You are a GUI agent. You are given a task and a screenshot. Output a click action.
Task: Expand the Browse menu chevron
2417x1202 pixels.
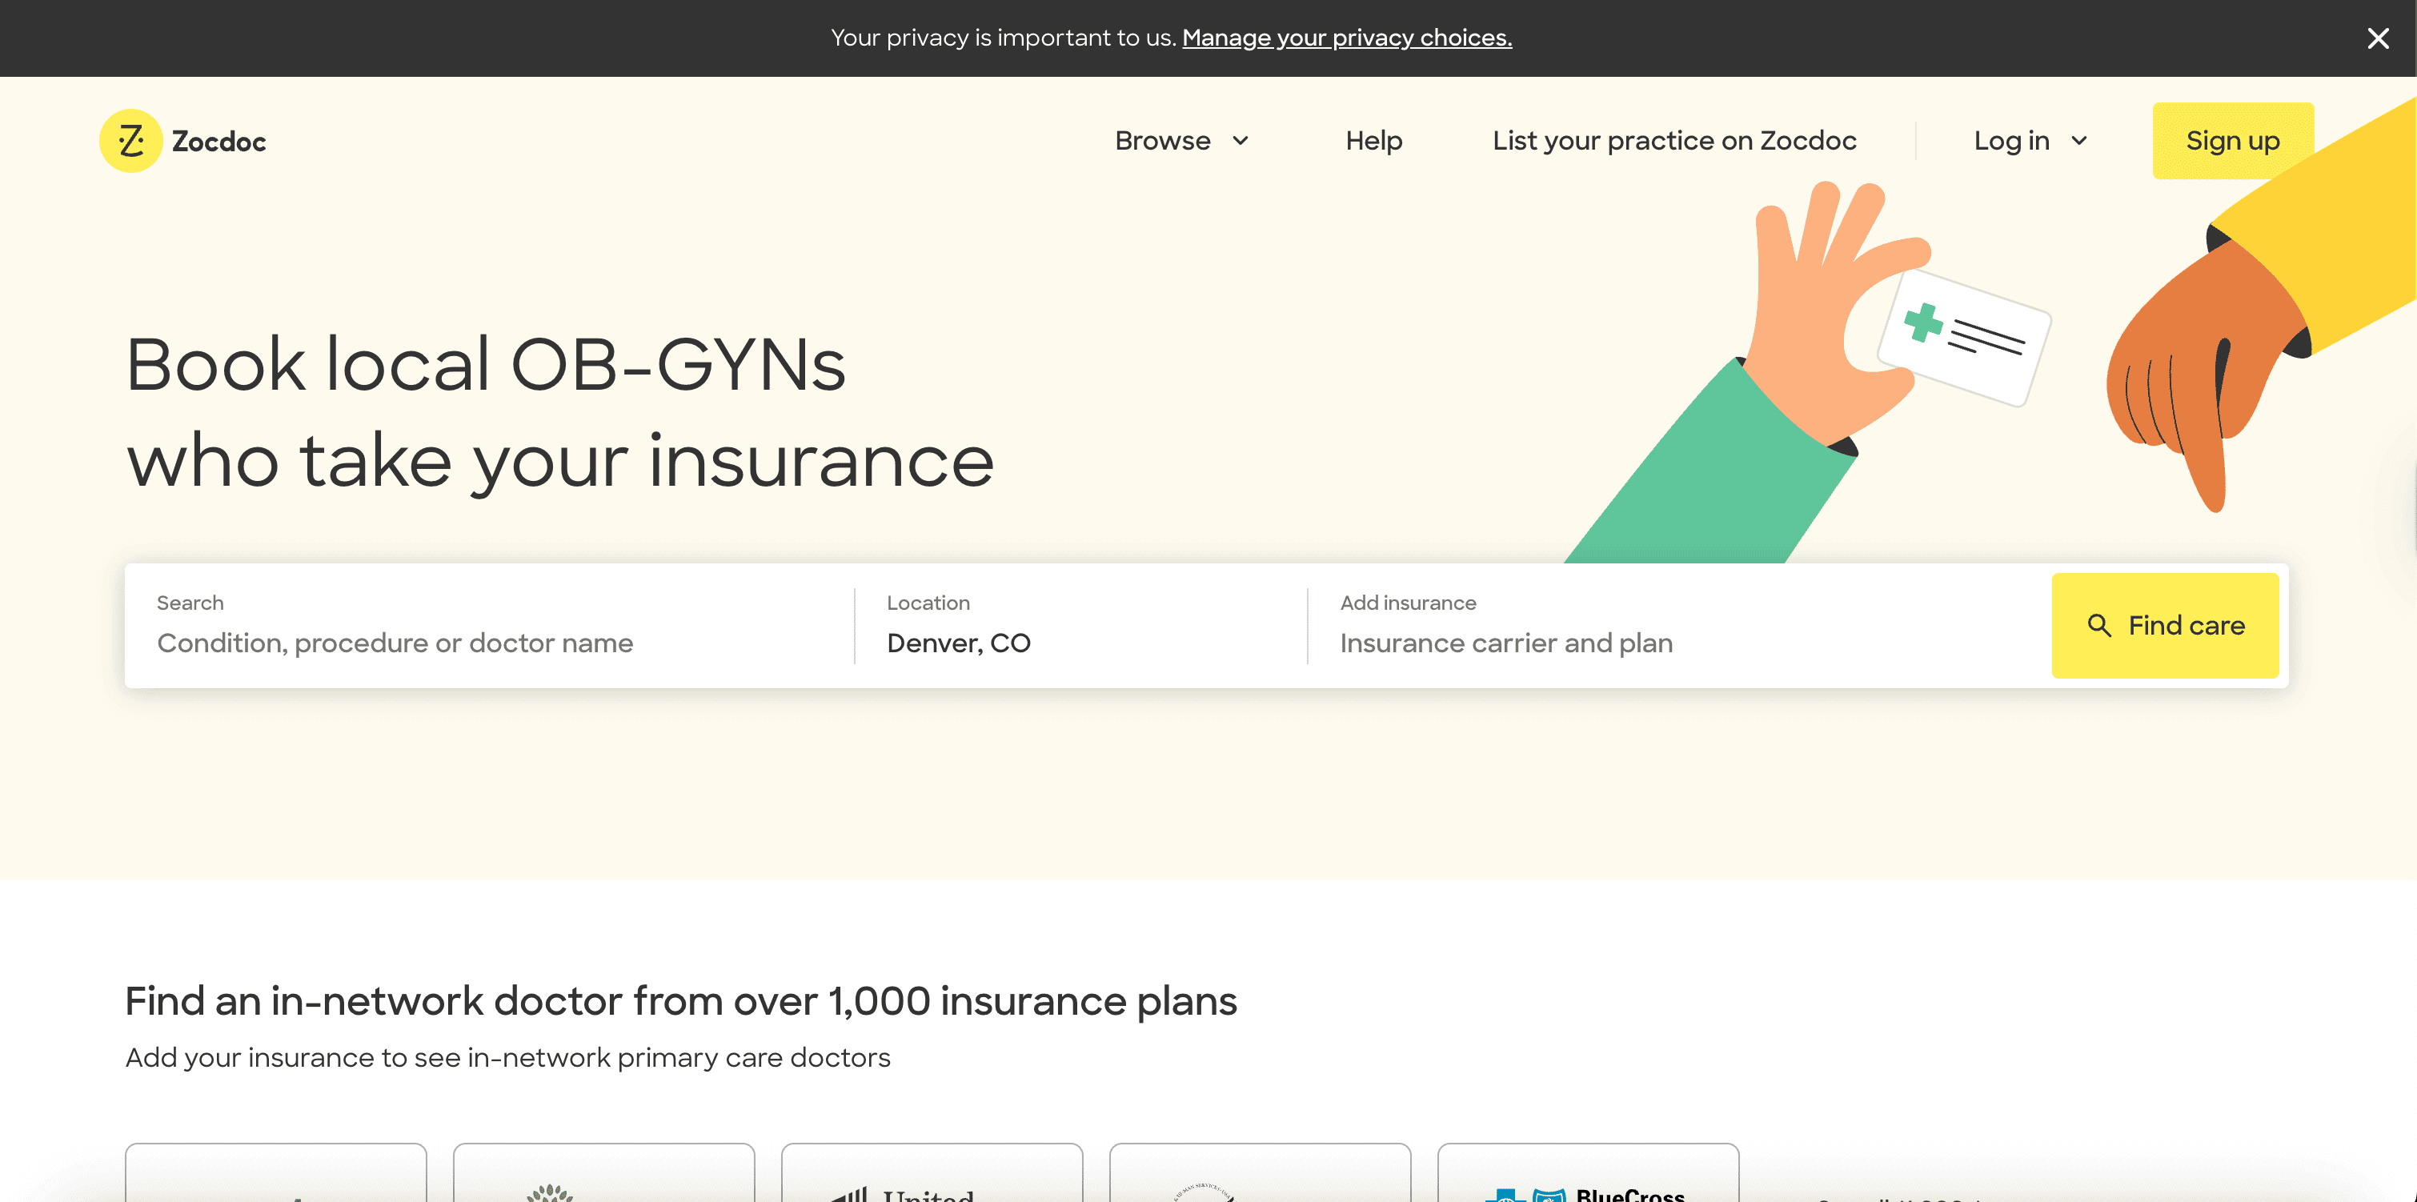pos(1241,141)
